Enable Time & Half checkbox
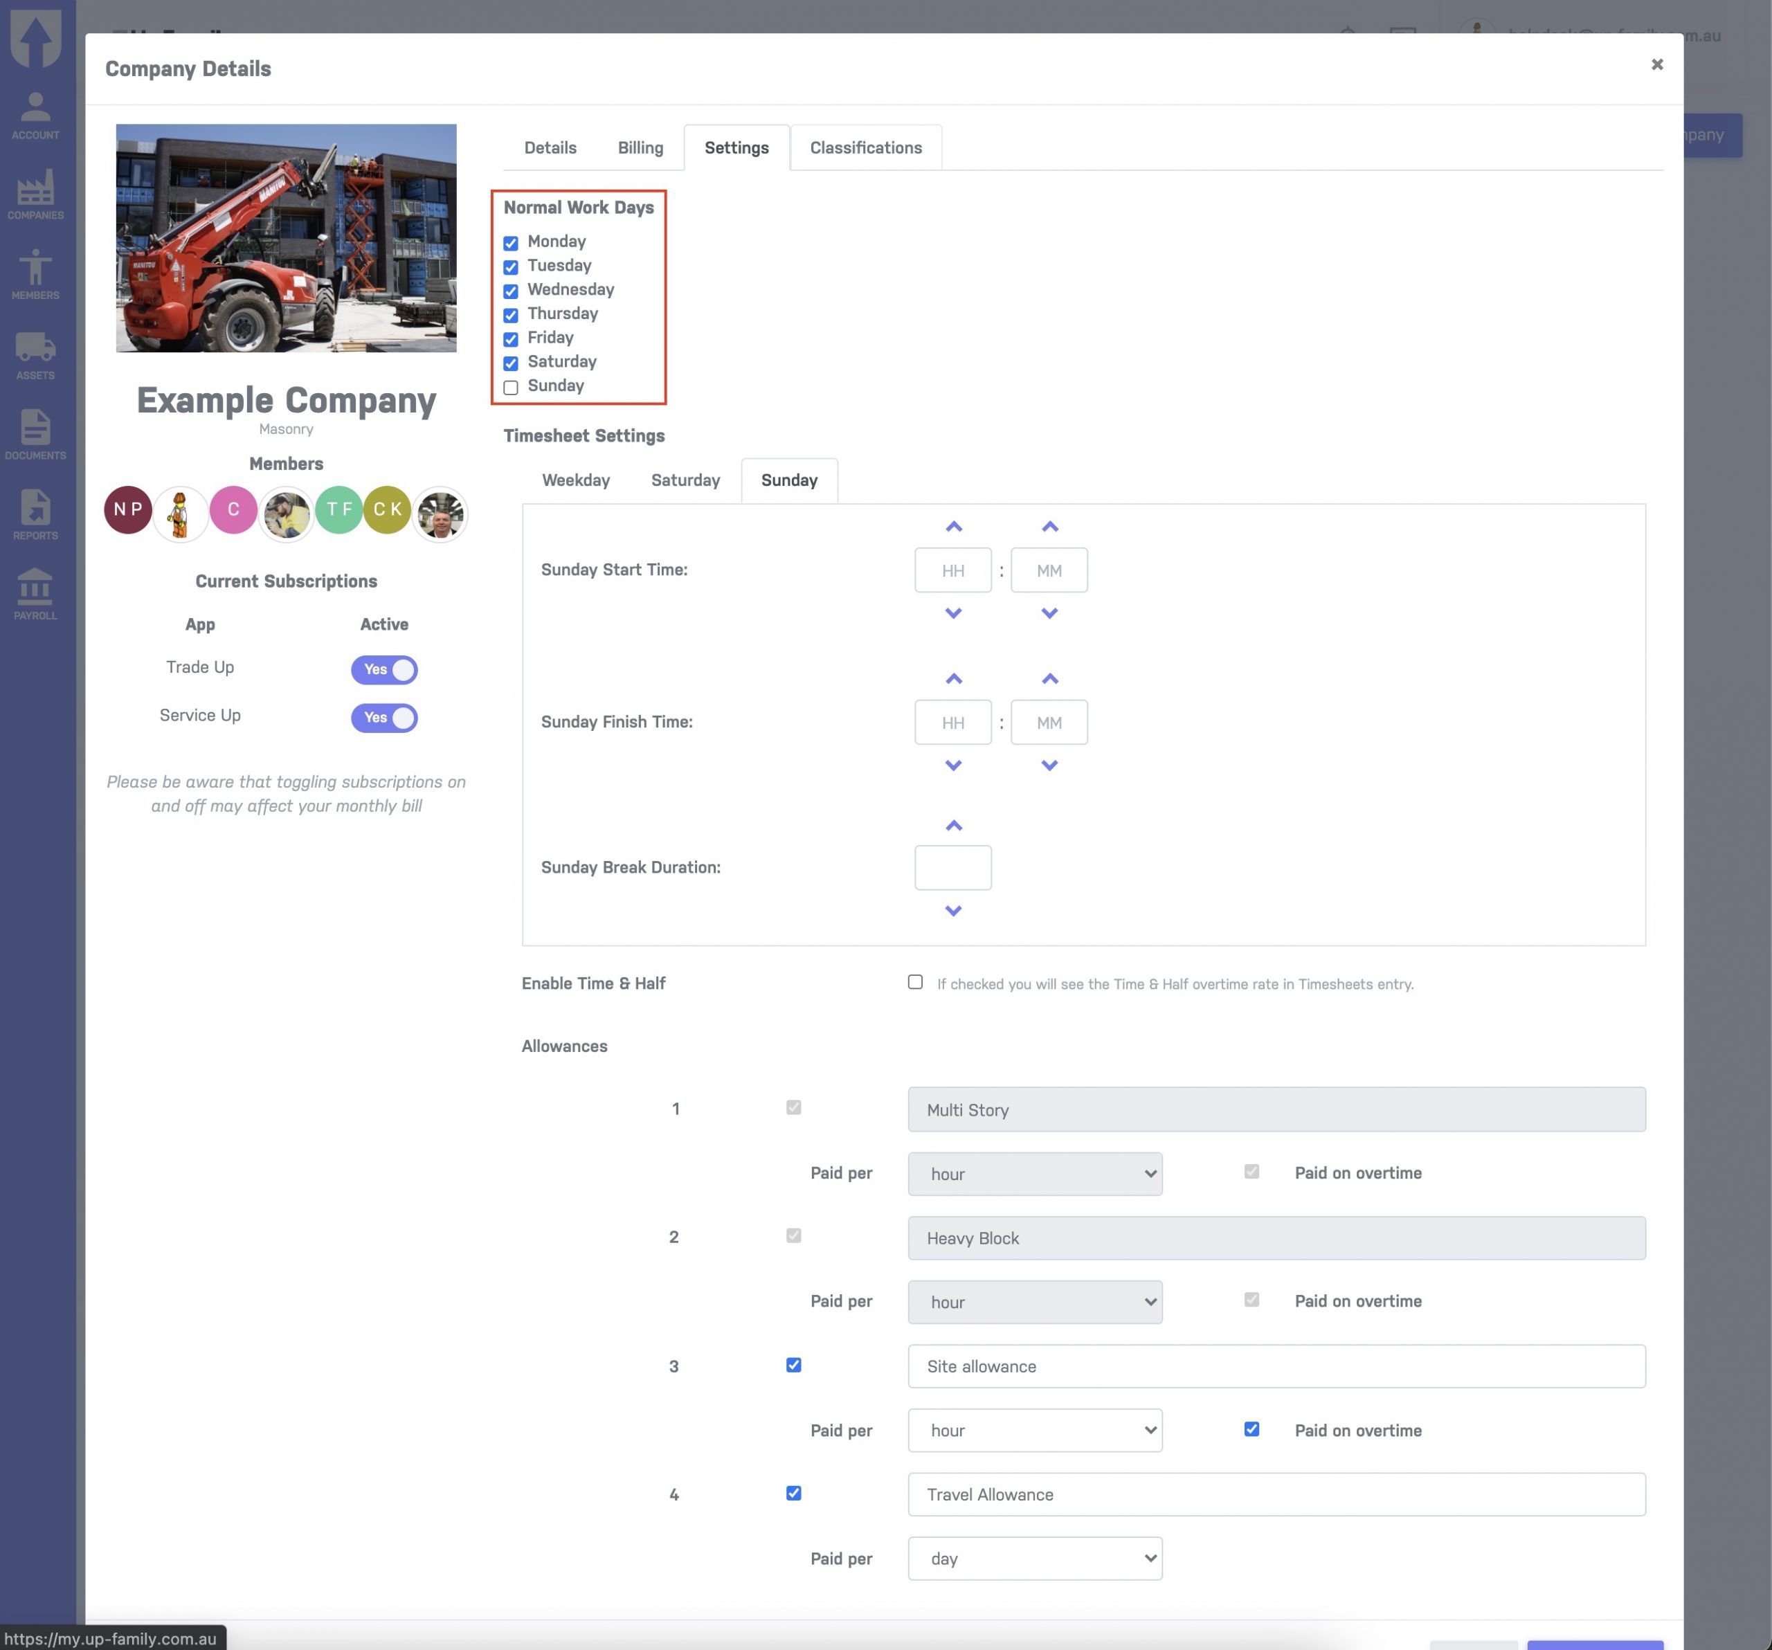This screenshot has height=1650, width=1772. 914,981
